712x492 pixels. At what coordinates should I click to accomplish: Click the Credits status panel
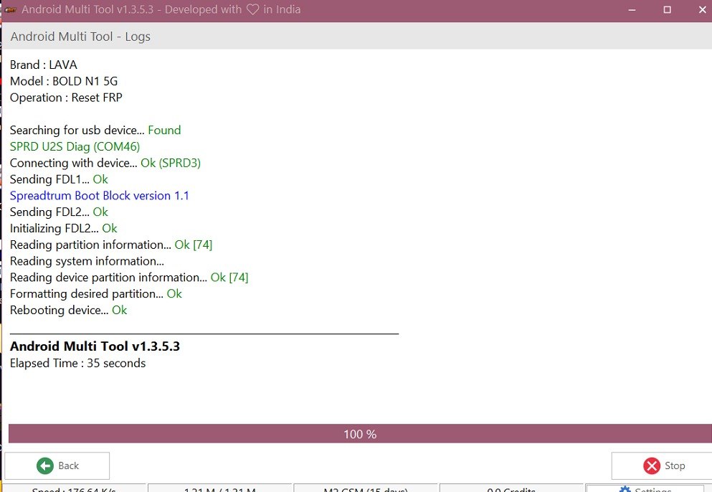coord(511,489)
